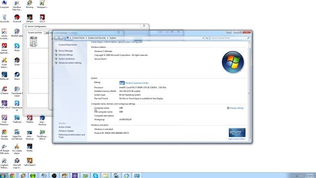Screen dimensions: 316x178
Task: Open the FileZilla desktop shortcut
Action: pyautogui.click(x=30, y=119)
